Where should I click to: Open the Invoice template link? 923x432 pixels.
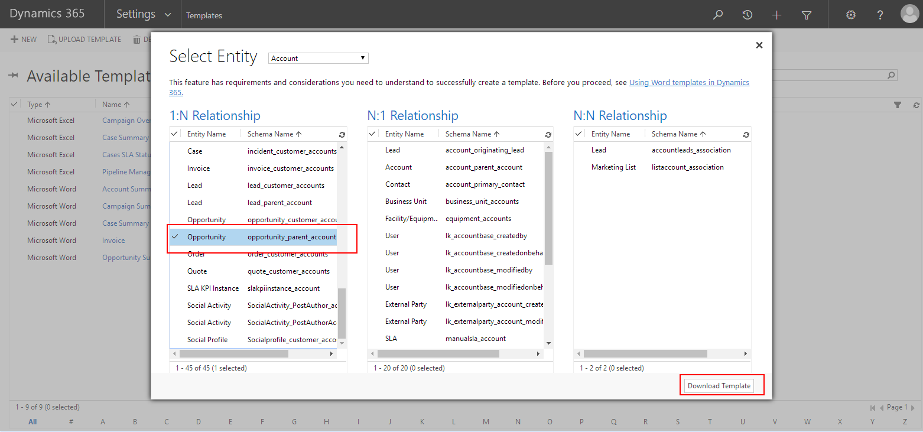point(113,241)
